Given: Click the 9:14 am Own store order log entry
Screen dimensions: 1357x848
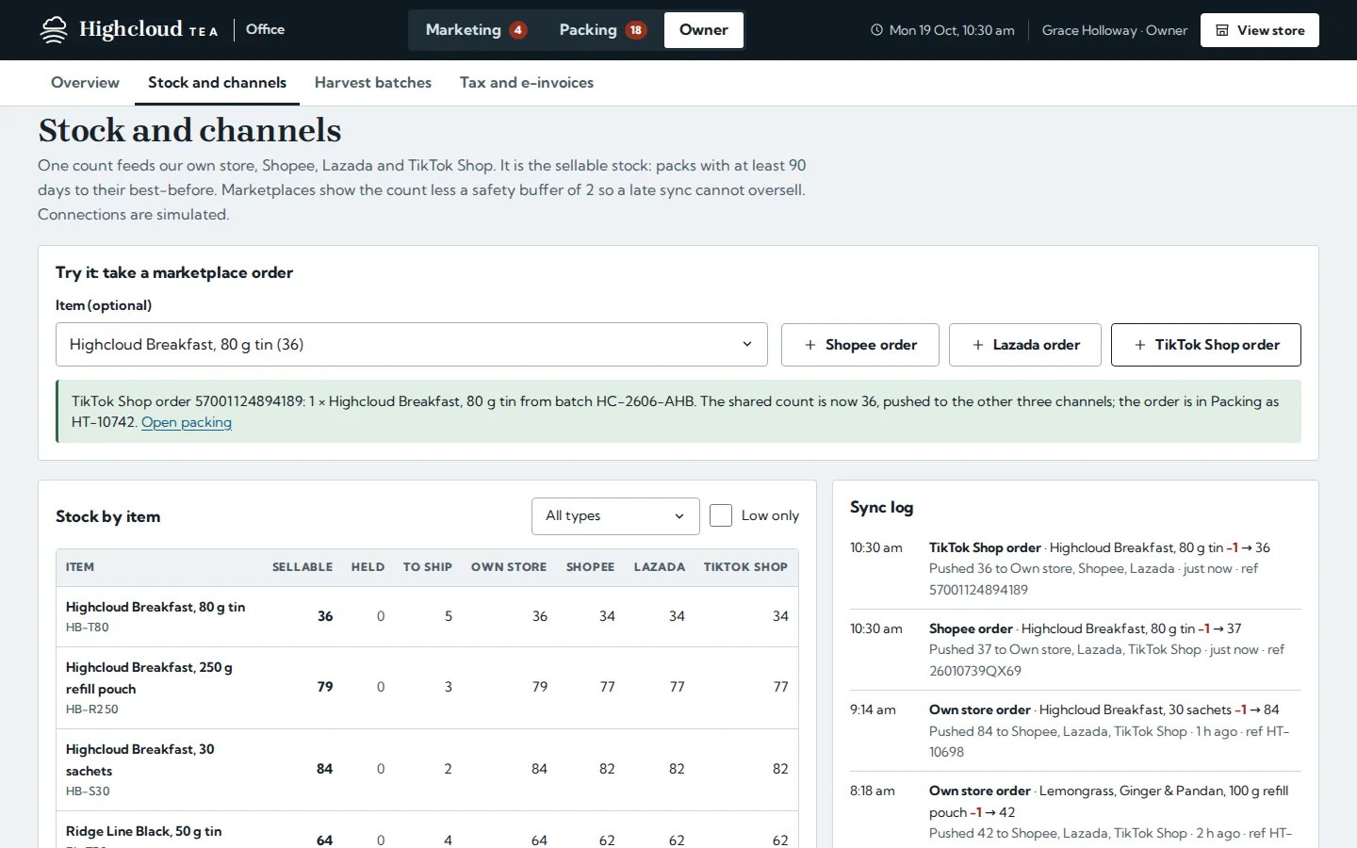Looking at the screenshot, I should 1075,731.
